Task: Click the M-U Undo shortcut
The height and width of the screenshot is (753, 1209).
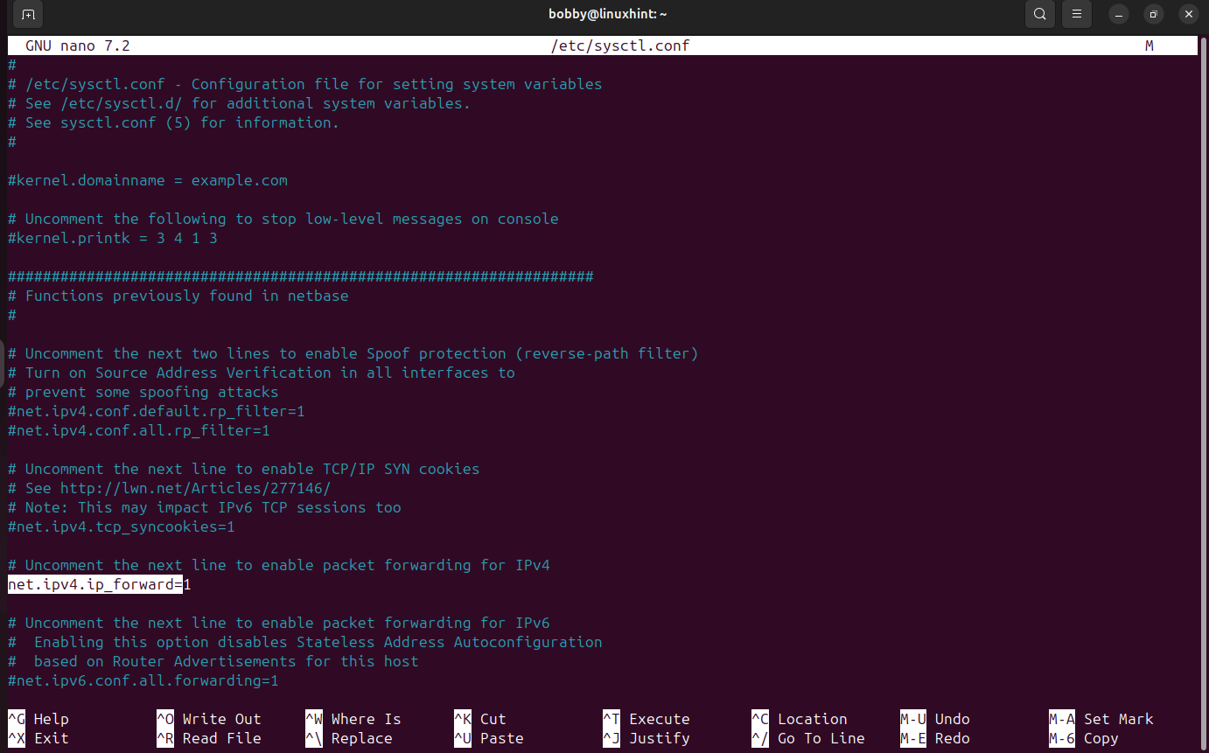Action: [935, 719]
